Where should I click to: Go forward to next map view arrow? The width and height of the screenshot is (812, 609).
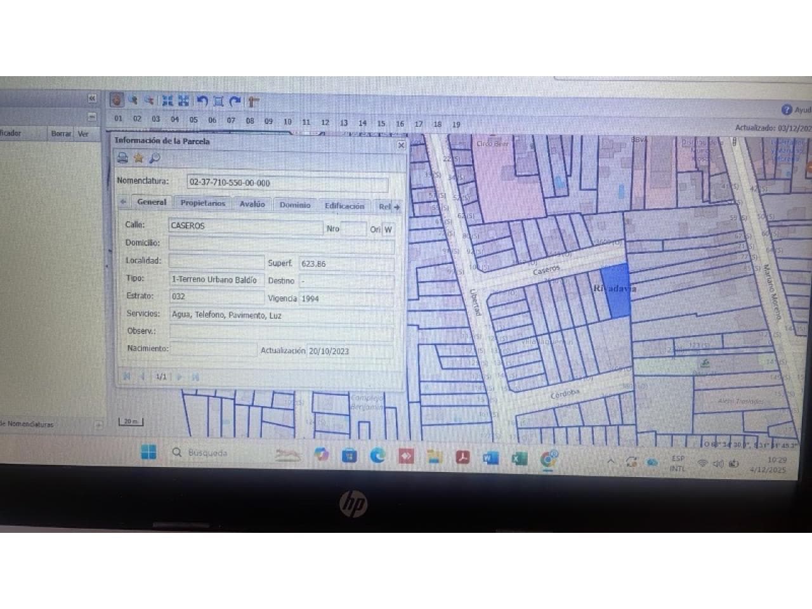(235, 101)
